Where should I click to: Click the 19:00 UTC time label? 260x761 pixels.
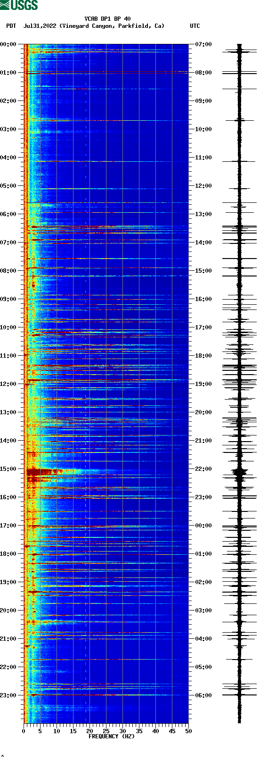(203, 384)
